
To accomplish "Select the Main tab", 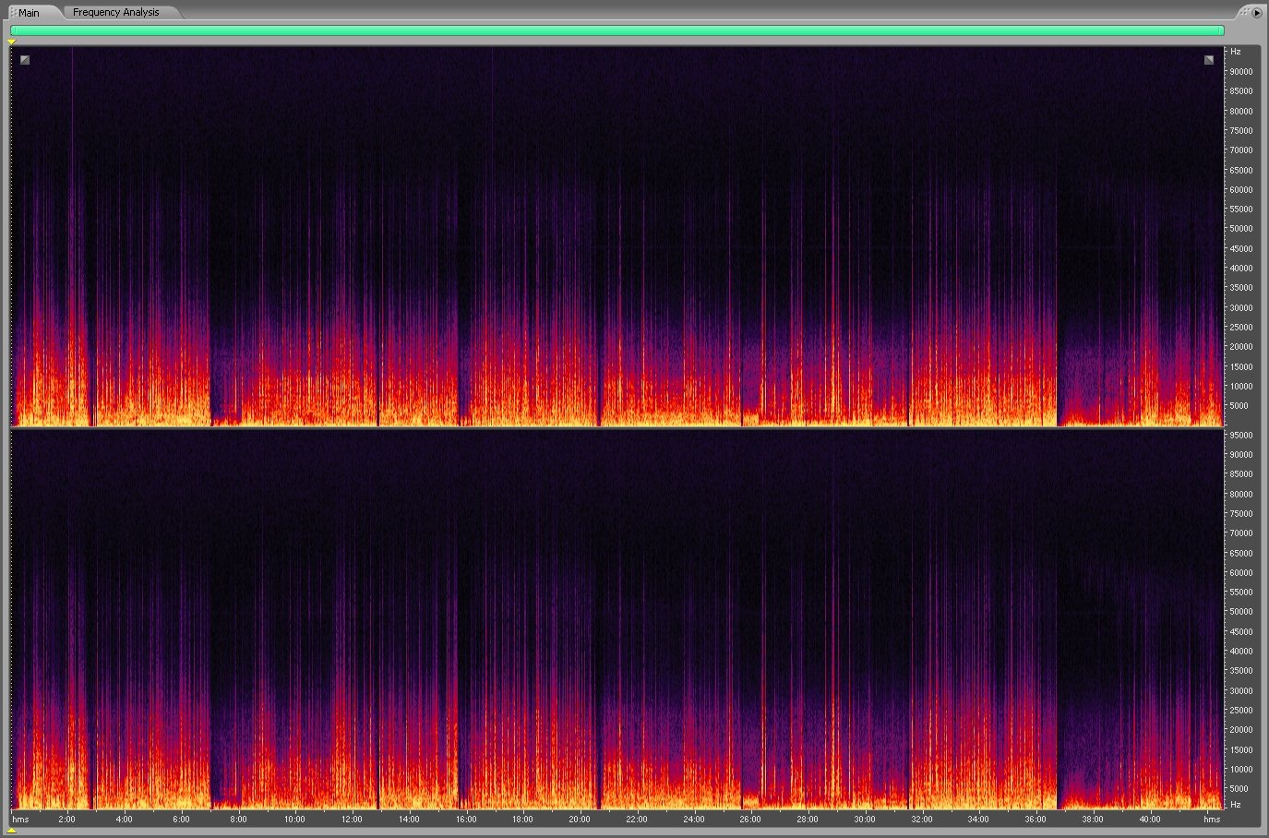I will click(30, 13).
